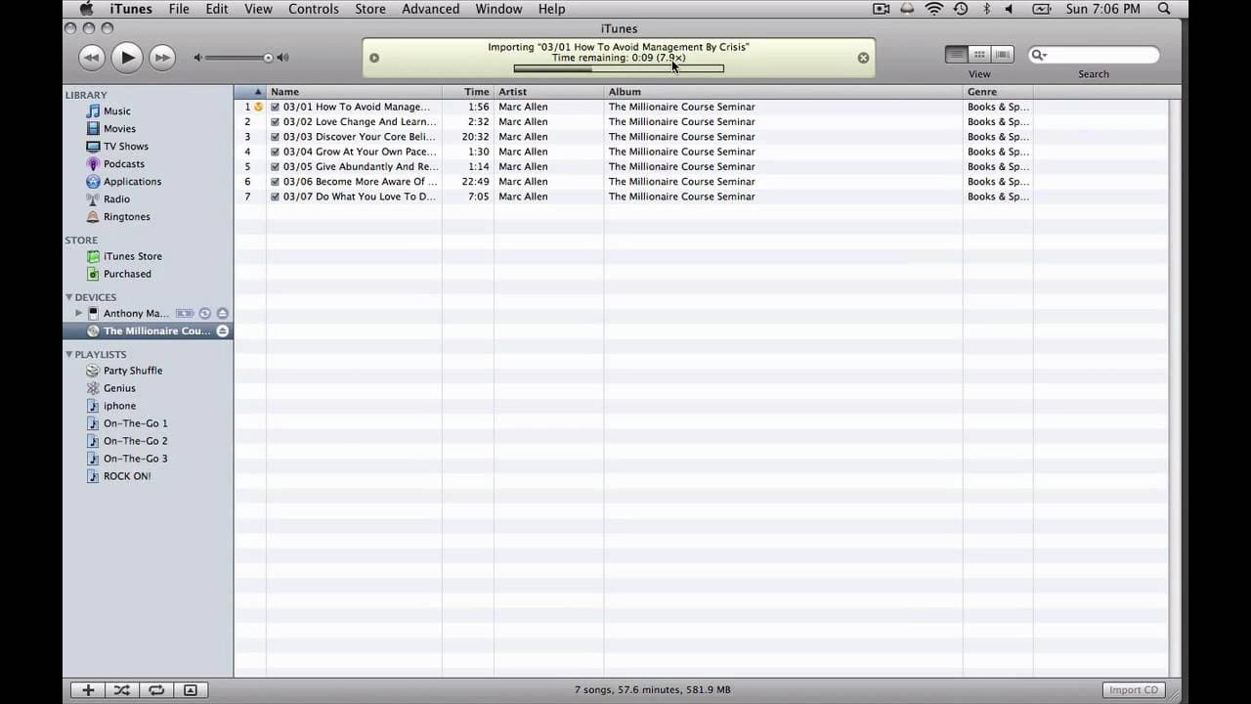
Task: Collapse the PLAYLISTS section
Action: [x=69, y=354]
